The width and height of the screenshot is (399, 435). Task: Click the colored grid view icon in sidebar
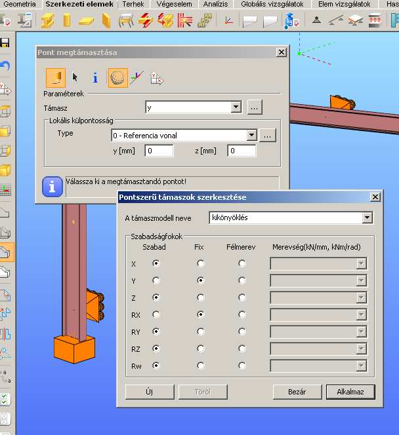click(5, 190)
